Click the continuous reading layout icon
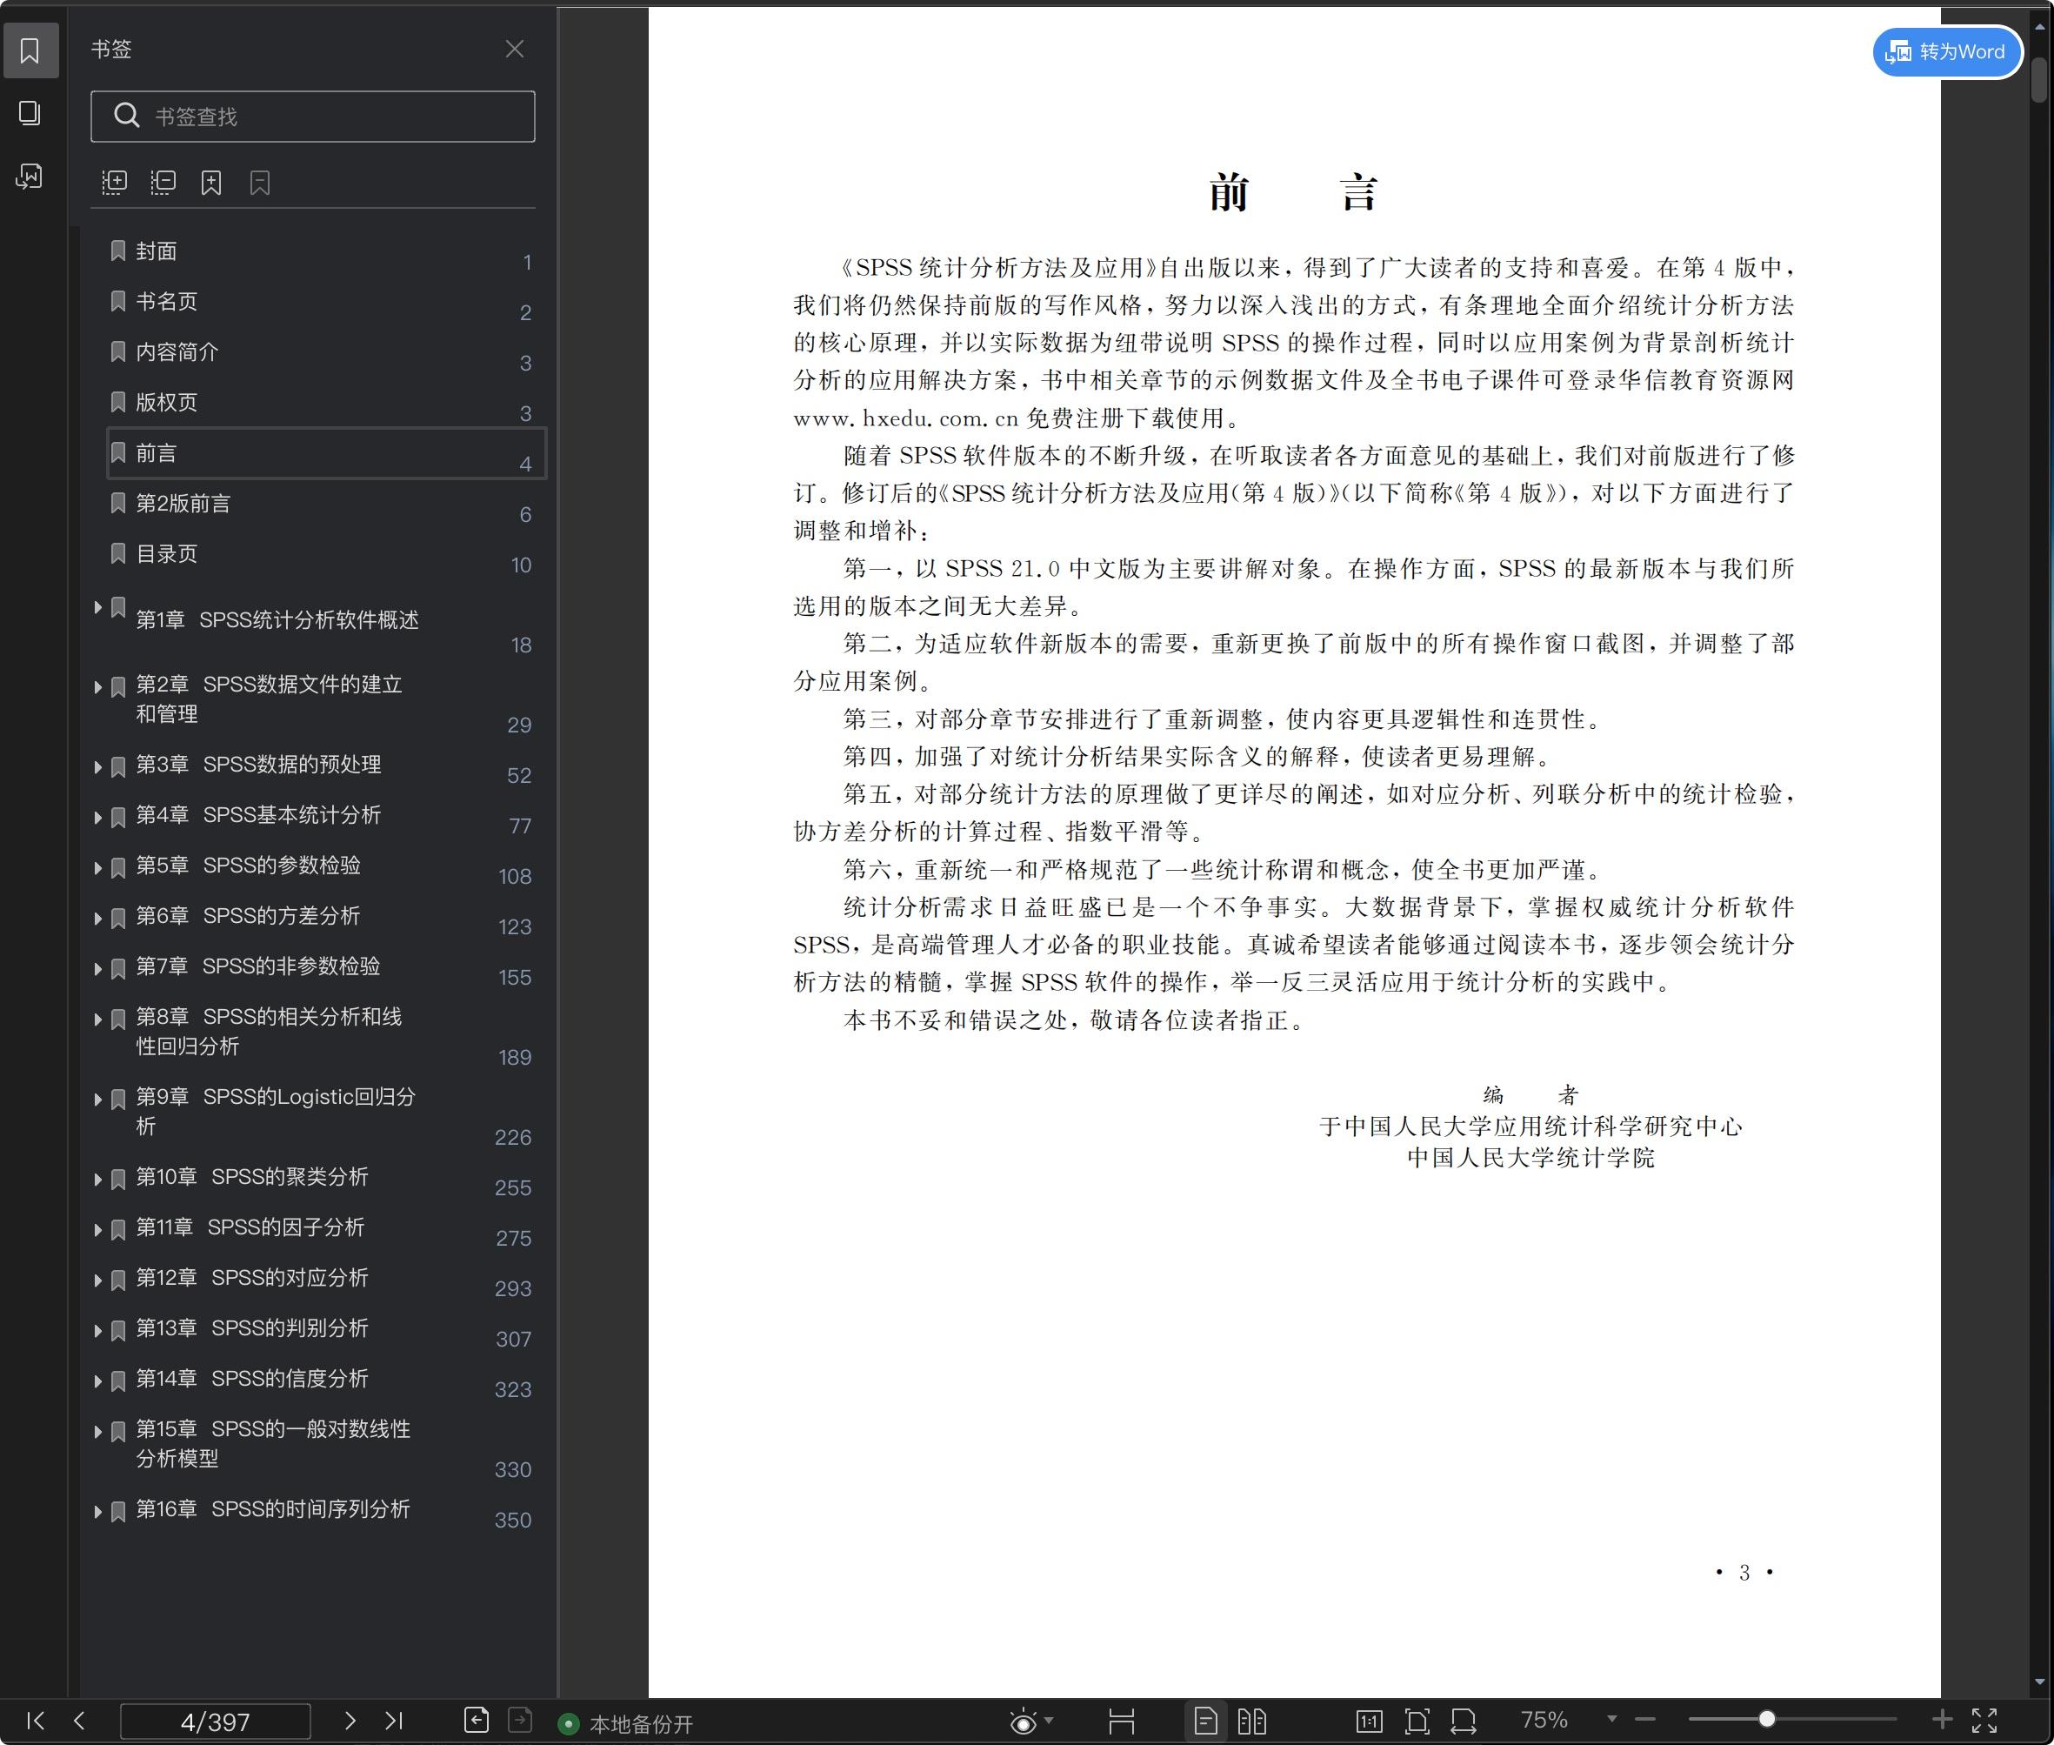Viewport: 2054px width, 1745px height. pyautogui.click(x=1122, y=1722)
